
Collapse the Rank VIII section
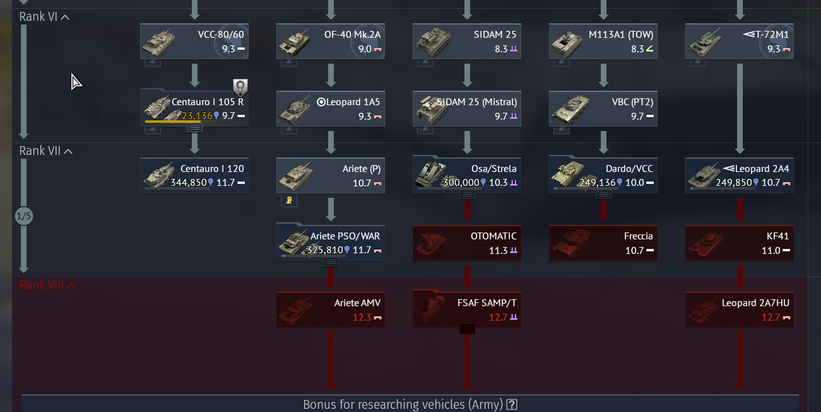pyautogui.click(x=48, y=285)
